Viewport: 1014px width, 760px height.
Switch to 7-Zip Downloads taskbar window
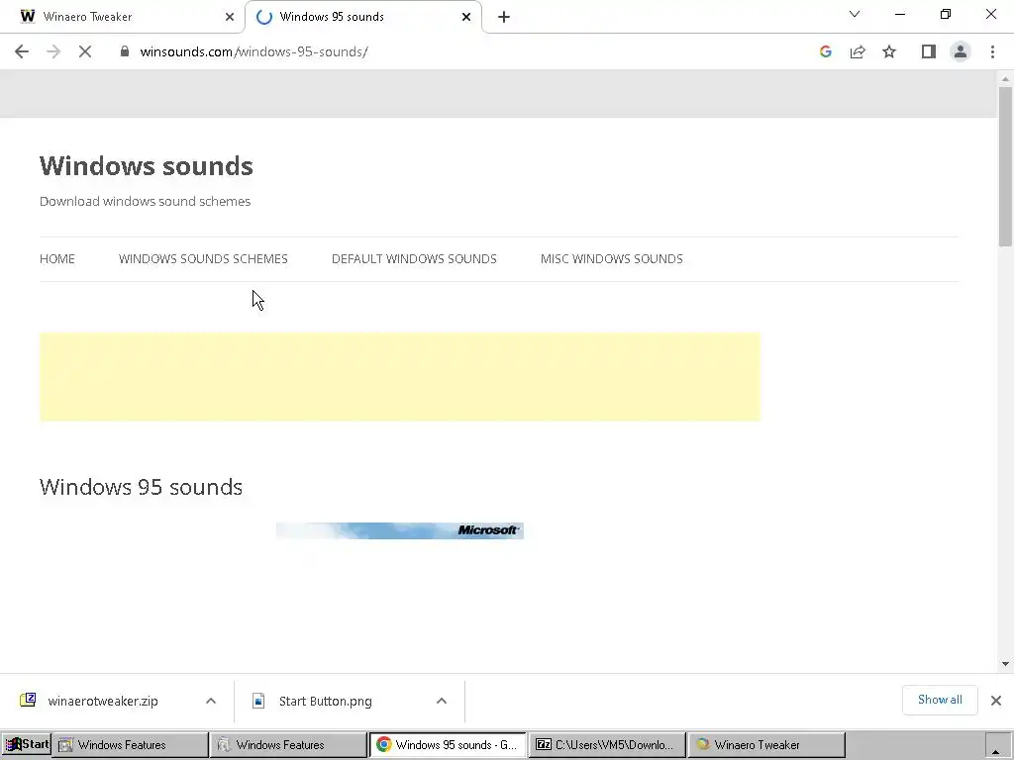[x=607, y=745]
